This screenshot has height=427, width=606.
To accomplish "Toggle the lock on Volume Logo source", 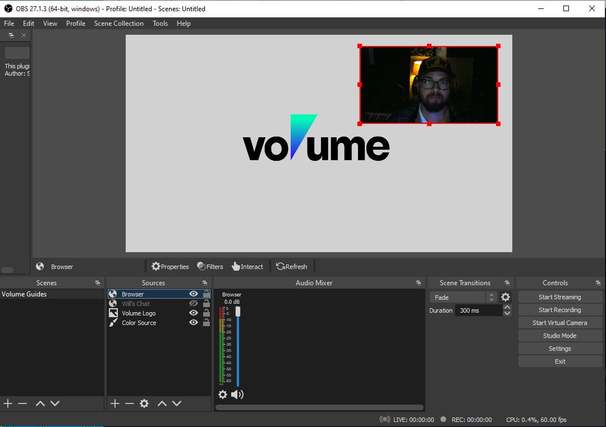I will pyautogui.click(x=206, y=313).
